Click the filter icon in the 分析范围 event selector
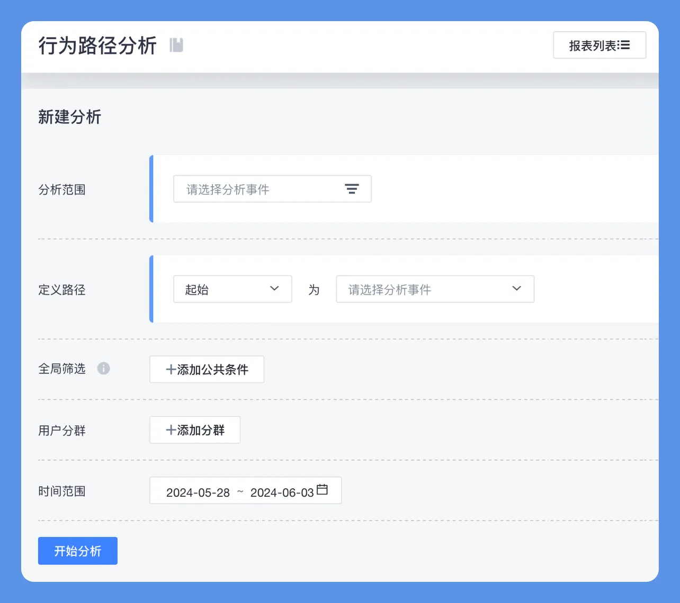 pyautogui.click(x=352, y=189)
